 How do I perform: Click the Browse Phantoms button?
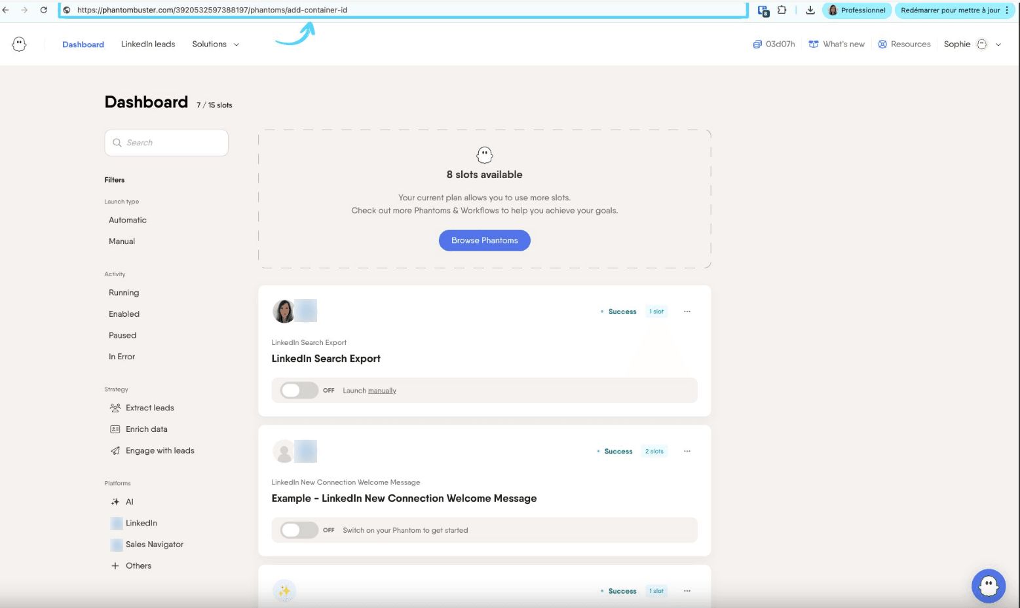485,240
